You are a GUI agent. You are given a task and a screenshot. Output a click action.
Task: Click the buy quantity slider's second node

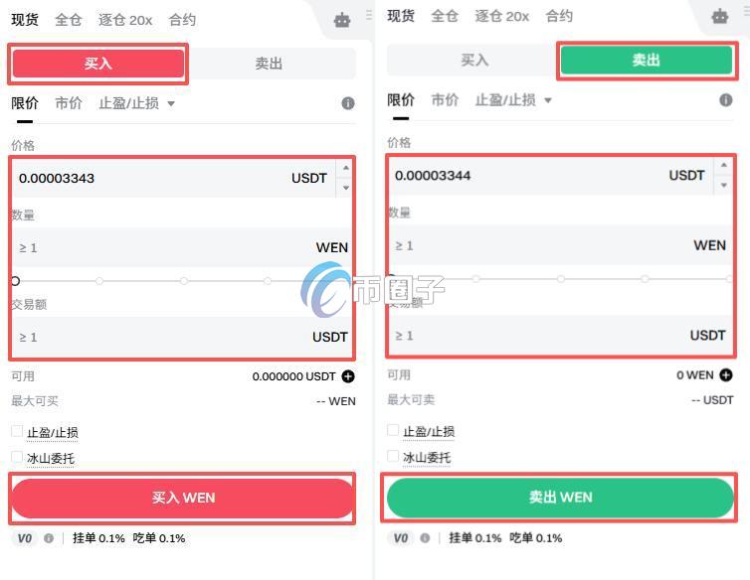tap(99, 281)
